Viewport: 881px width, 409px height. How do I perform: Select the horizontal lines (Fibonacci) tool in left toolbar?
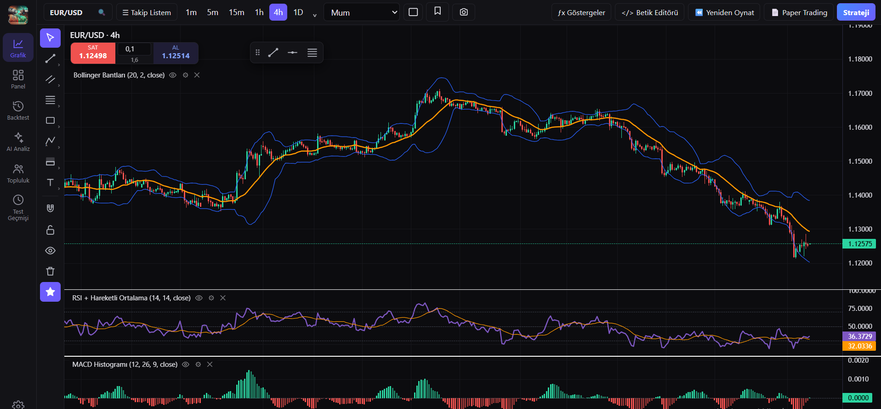pyautogui.click(x=50, y=100)
